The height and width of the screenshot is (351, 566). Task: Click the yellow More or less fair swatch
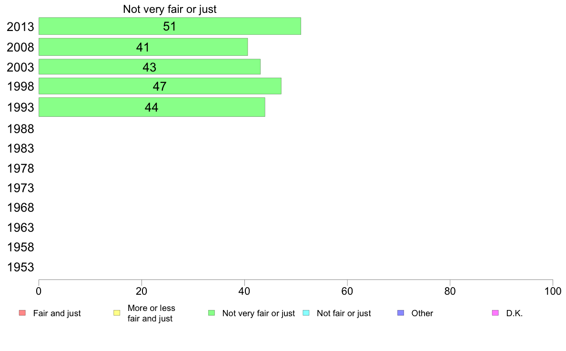tap(117, 313)
